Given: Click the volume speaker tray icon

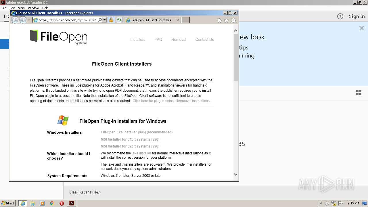Looking at the screenshot, I should (x=327, y=203).
